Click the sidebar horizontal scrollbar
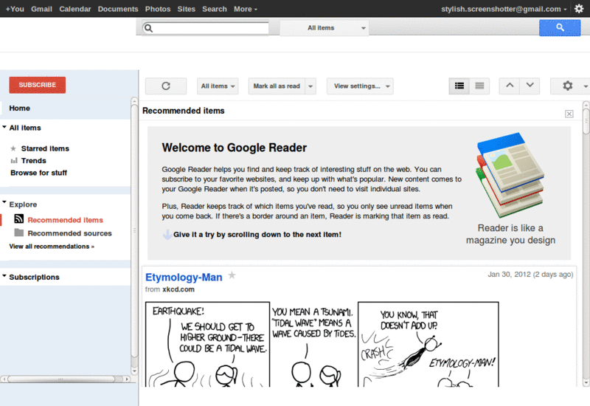This screenshot has height=406, width=590. tap(61, 379)
